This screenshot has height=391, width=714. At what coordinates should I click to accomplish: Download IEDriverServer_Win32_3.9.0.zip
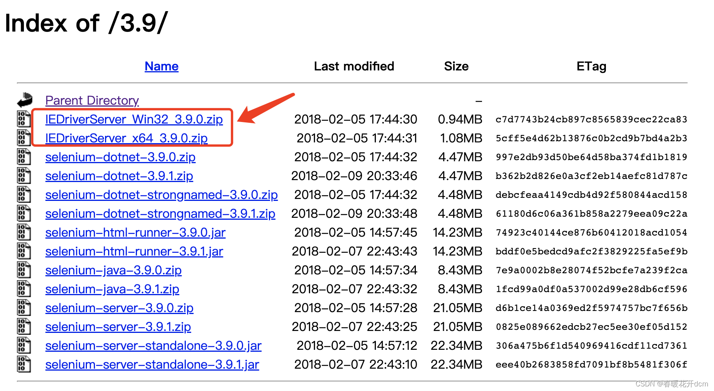(x=134, y=119)
